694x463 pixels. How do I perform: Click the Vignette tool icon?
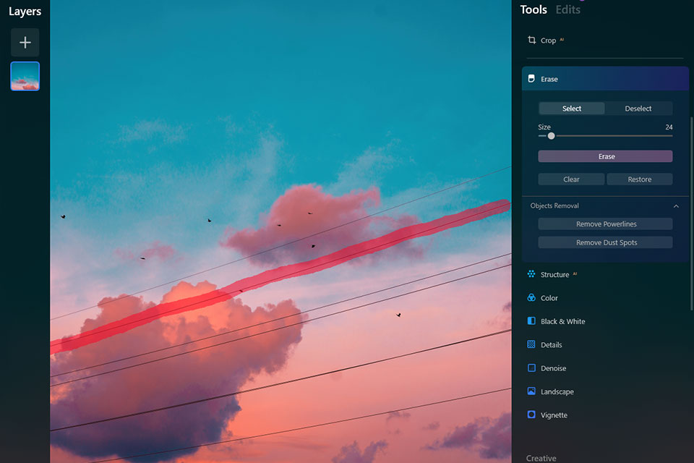point(531,415)
